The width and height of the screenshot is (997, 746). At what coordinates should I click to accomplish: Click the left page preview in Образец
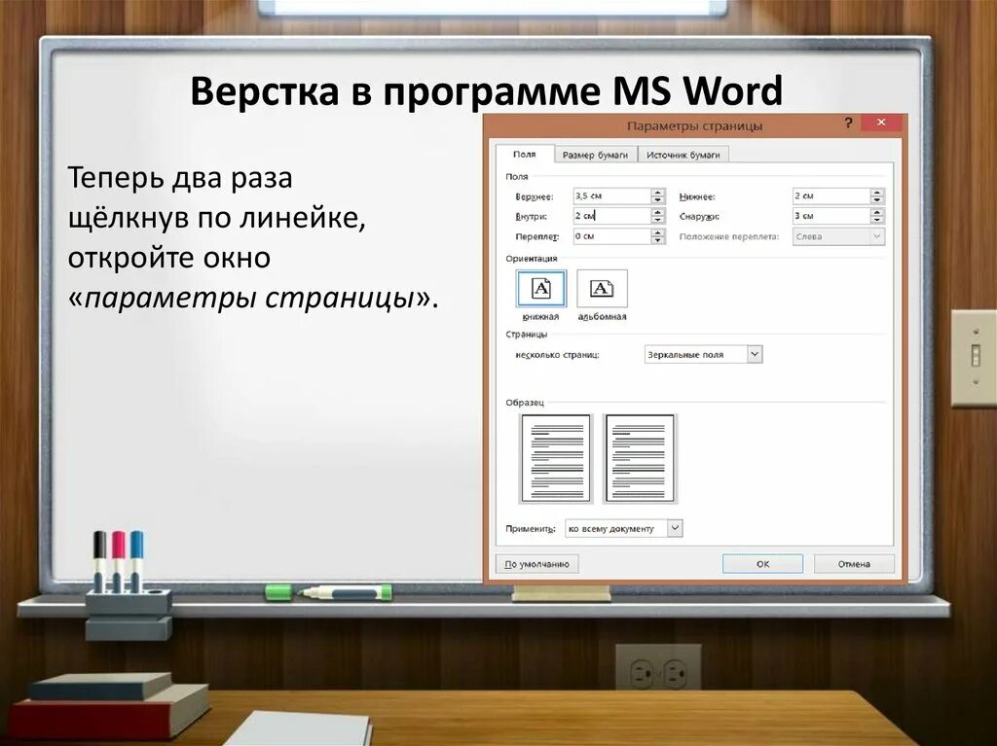[556, 458]
